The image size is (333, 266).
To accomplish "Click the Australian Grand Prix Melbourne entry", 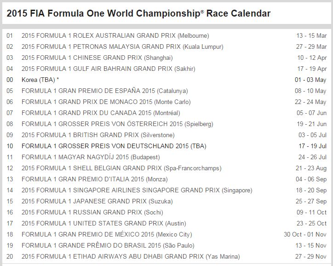I will (109, 35).
